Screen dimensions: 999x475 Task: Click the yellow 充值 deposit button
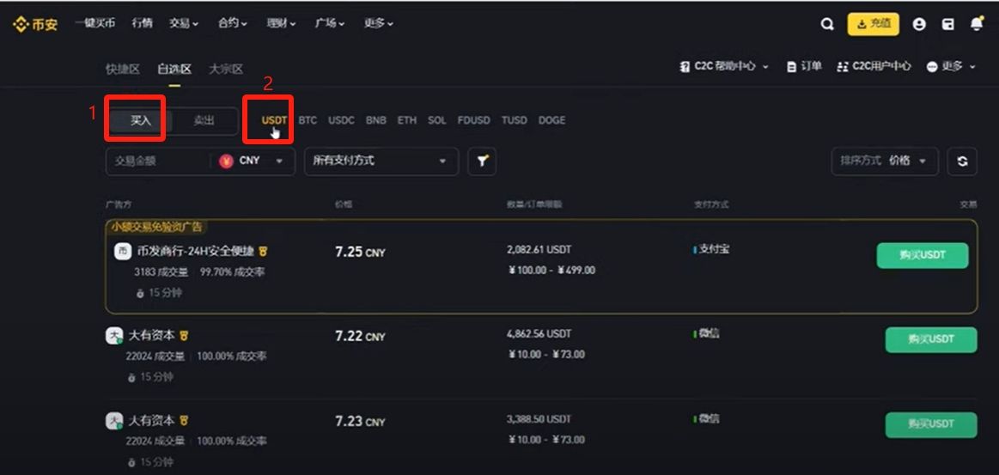click(x=873, y=24)
